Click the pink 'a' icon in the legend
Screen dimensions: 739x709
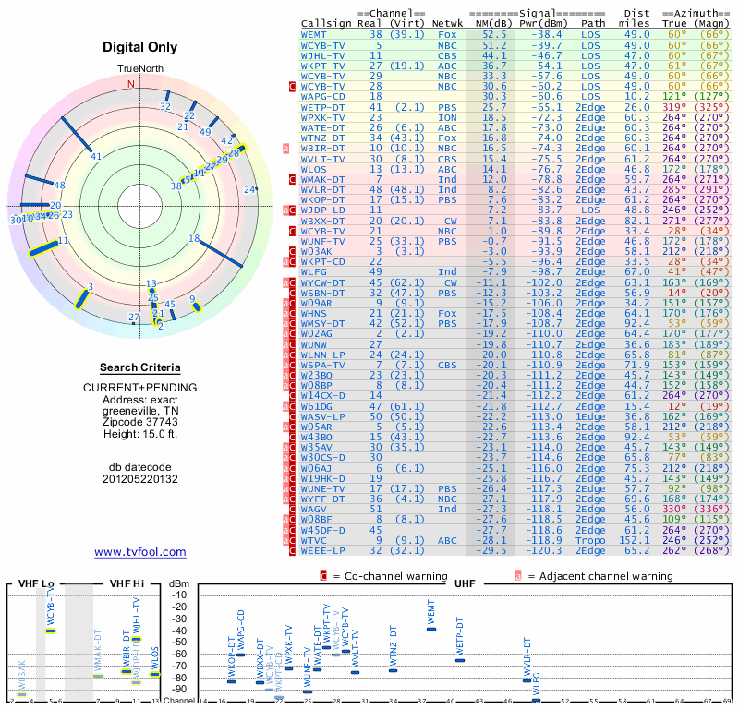point(518,576)
